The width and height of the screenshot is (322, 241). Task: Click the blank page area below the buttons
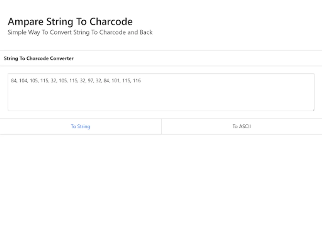pos(161,187)
